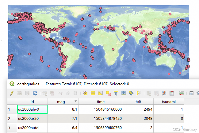Toggle multi edit mode

(x=20, y=93)
